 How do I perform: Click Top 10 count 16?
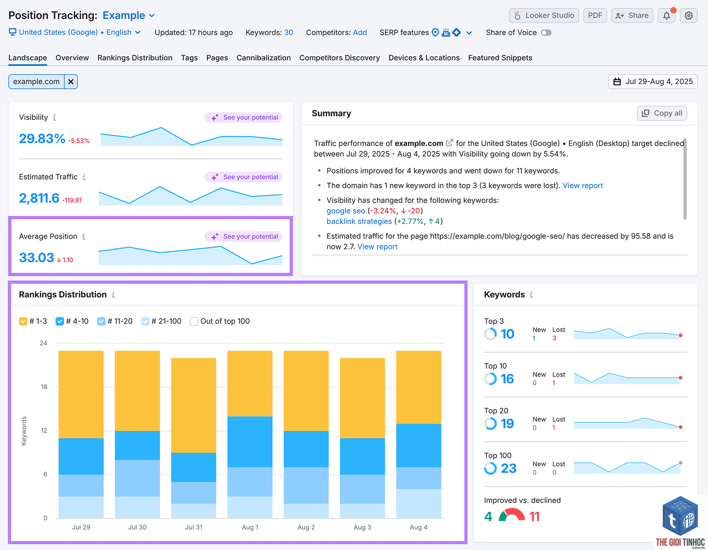click(x=507, y=379)
